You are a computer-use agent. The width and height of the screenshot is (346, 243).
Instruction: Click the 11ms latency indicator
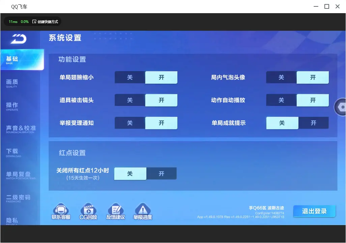13,22
